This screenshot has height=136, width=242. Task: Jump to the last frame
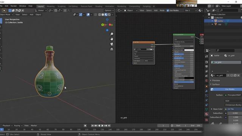pyautogui.click(x=109, y=126)
